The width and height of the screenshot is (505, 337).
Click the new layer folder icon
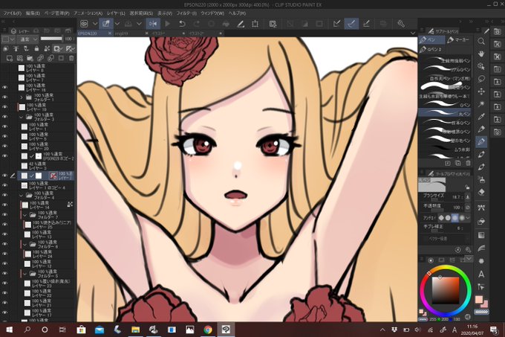pyautogui.click(x=30, y=58)
